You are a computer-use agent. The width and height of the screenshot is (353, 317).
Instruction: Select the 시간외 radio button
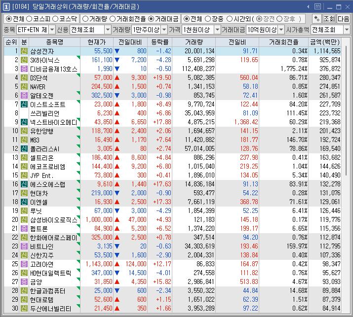[230, 19]
